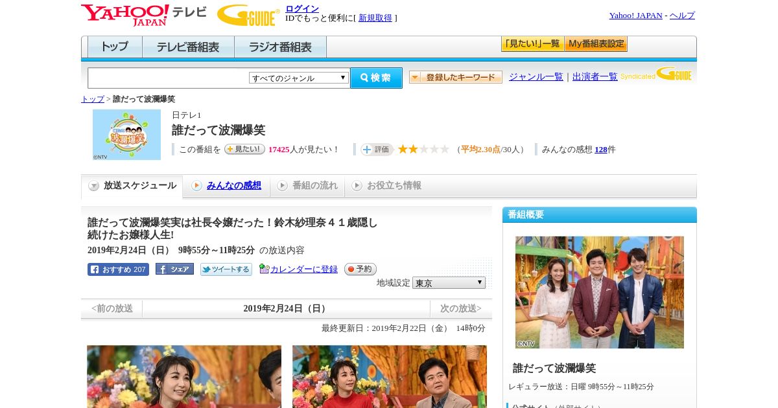Click the My番組表設定 button
This screenshot has width=778, height=408.
click(596, 44)
